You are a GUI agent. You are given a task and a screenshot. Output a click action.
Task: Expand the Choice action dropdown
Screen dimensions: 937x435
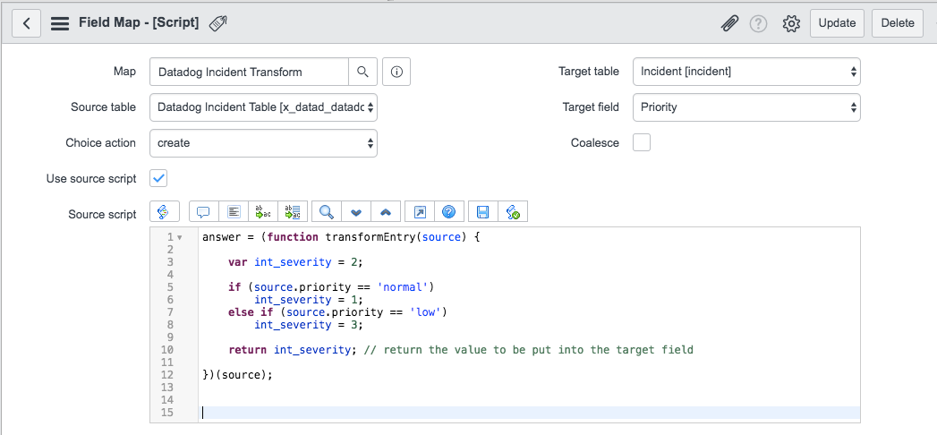click(x=263, y=143)
